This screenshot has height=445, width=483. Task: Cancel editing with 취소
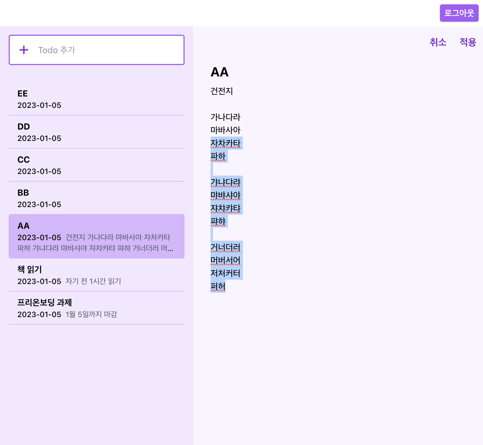(438, 42)
